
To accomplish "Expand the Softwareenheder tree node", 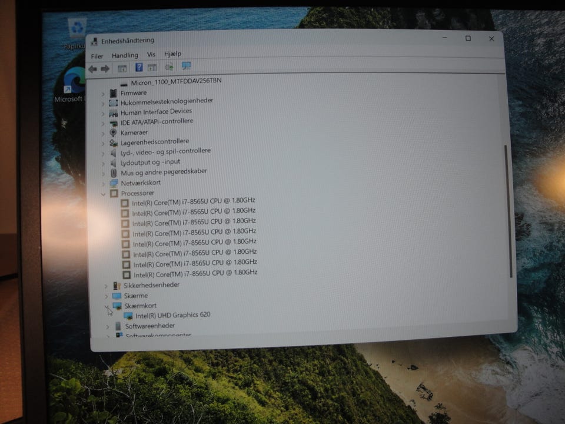I will pyautogui.click(x=107, y=327).
